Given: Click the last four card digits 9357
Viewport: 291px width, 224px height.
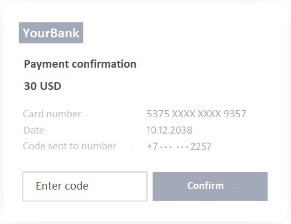Looking at the screenshot, I should point(235,114).
